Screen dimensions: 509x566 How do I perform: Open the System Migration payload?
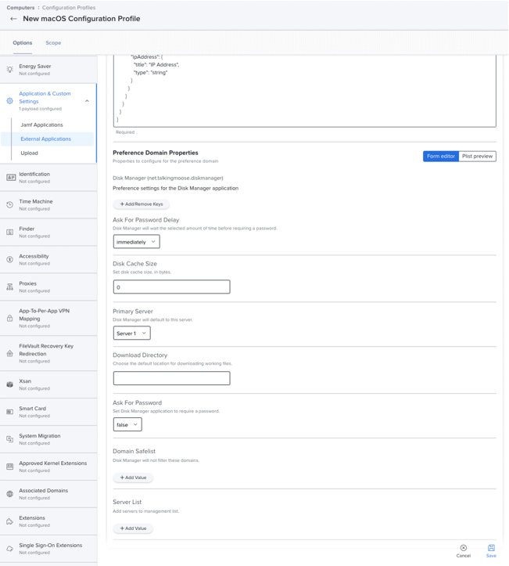pyautogui.click(x=48, y=439)
